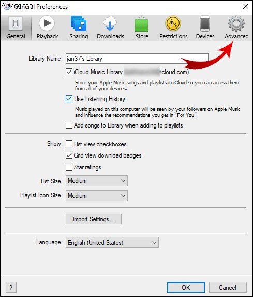This screenshot has height=297, width=253.
Task: Enable List view checkboxes option
Action: point(69,144)
